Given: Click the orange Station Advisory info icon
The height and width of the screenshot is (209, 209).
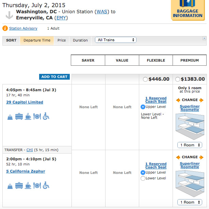Looking at the screenshot, I should tap(5, 28).
